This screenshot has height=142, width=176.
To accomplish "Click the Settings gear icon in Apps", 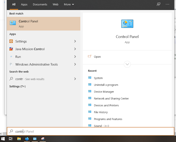I will click(x=11, y=41).
